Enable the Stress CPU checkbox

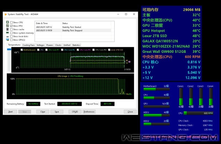[11, 22]
